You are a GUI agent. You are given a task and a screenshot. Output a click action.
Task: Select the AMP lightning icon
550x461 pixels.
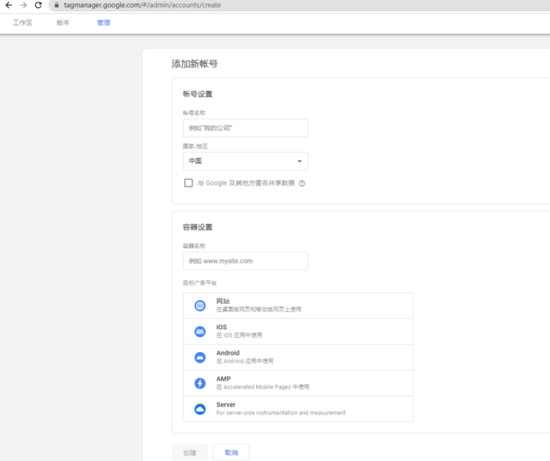pyautogui.click(x=200, y=383)
